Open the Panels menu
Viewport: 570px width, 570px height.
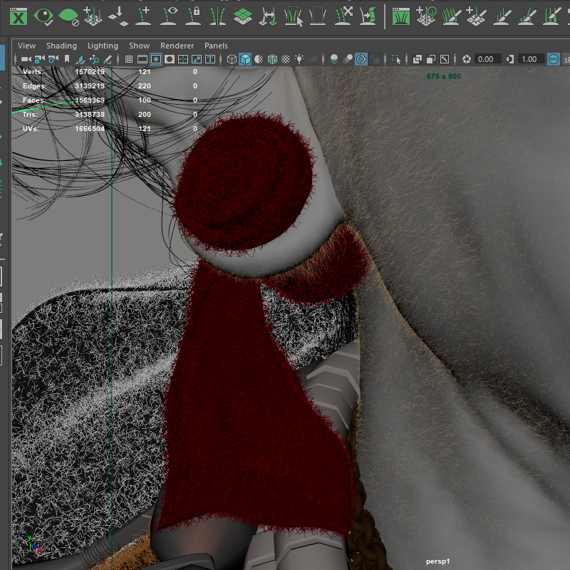click(x=216, y=45)
